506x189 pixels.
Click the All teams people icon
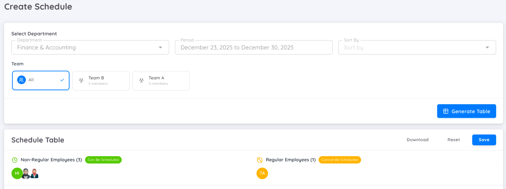21,80
